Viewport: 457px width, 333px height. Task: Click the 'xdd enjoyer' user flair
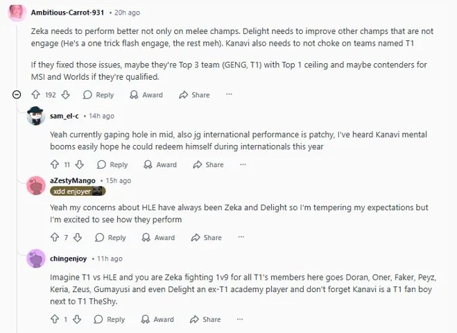77,191
